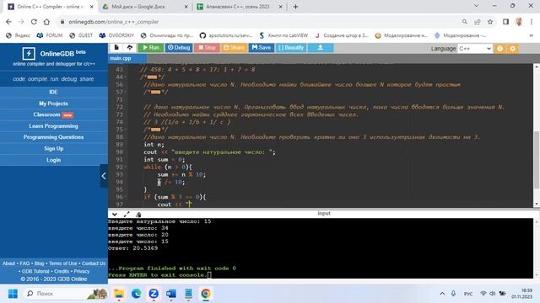540x303 pixels.
Task: Open the Chrome three-dot menu
Action: click(532, 22)
